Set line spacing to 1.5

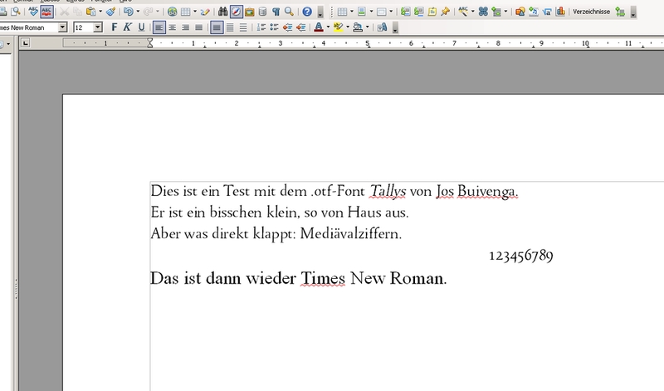point(230,27)
